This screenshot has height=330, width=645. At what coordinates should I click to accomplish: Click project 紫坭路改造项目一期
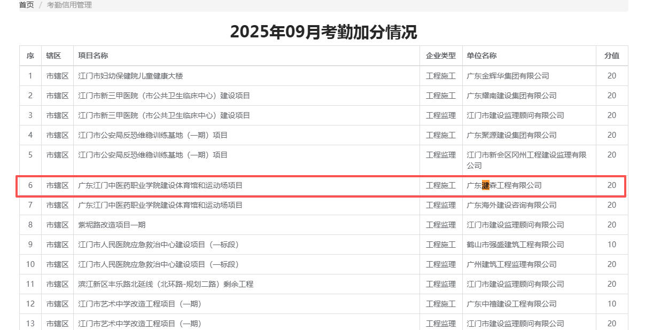click(x=112, y=225)
